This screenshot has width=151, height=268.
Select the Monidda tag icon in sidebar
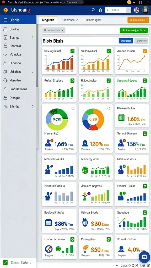pyautogui.click(x=6, y=54)
